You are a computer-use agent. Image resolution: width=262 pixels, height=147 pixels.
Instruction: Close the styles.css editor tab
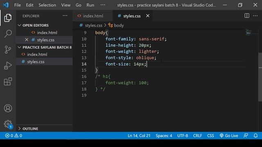(x=148, y=16)
